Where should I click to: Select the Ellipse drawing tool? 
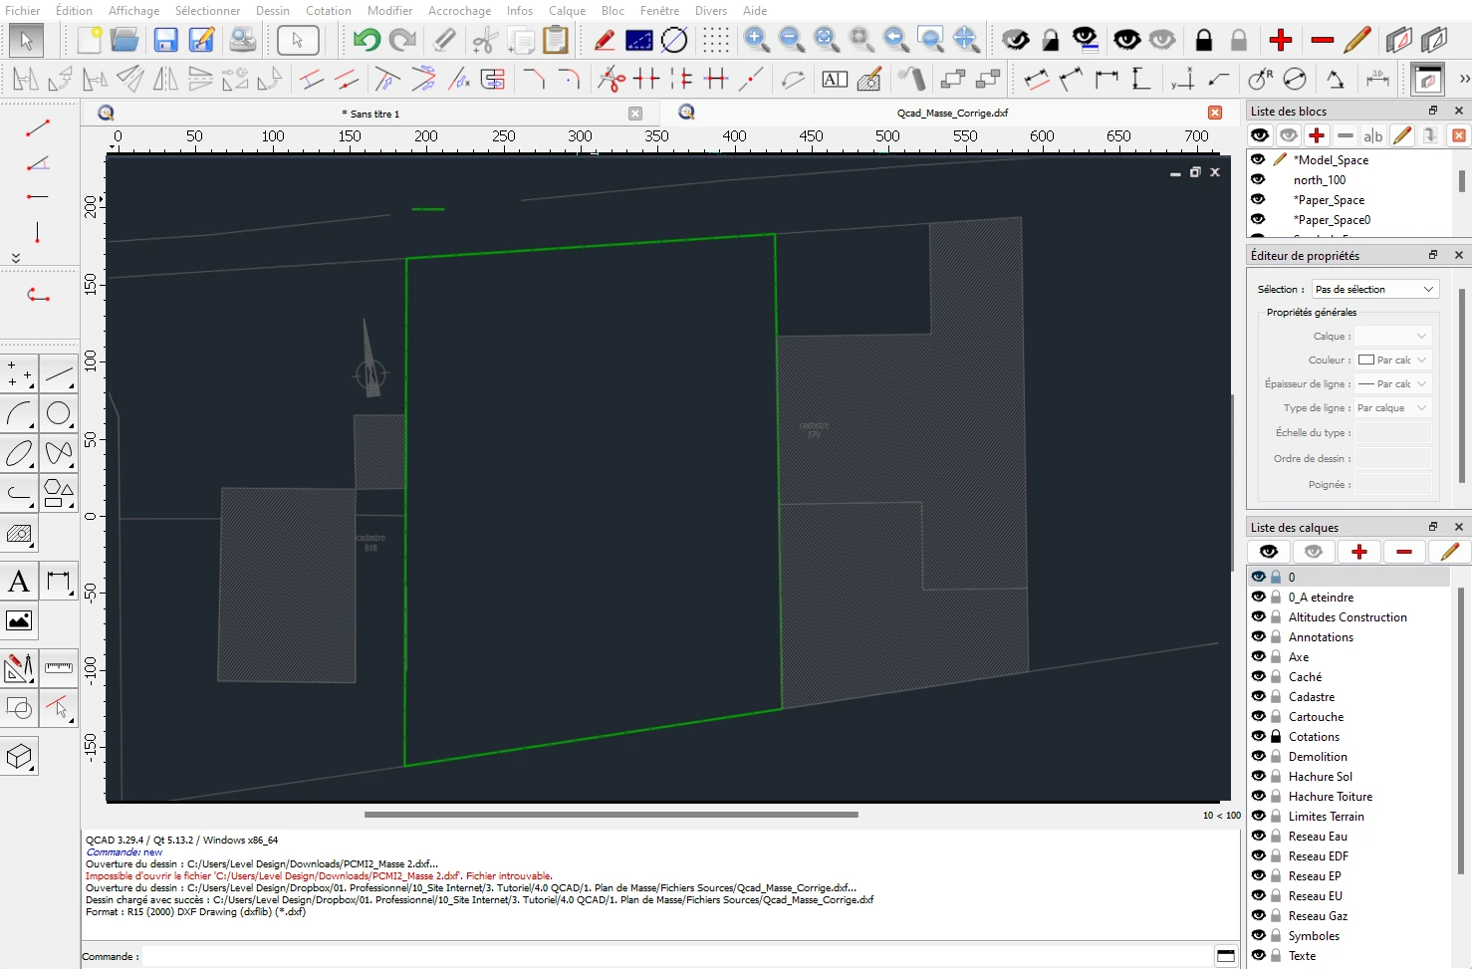click(19, 453)
